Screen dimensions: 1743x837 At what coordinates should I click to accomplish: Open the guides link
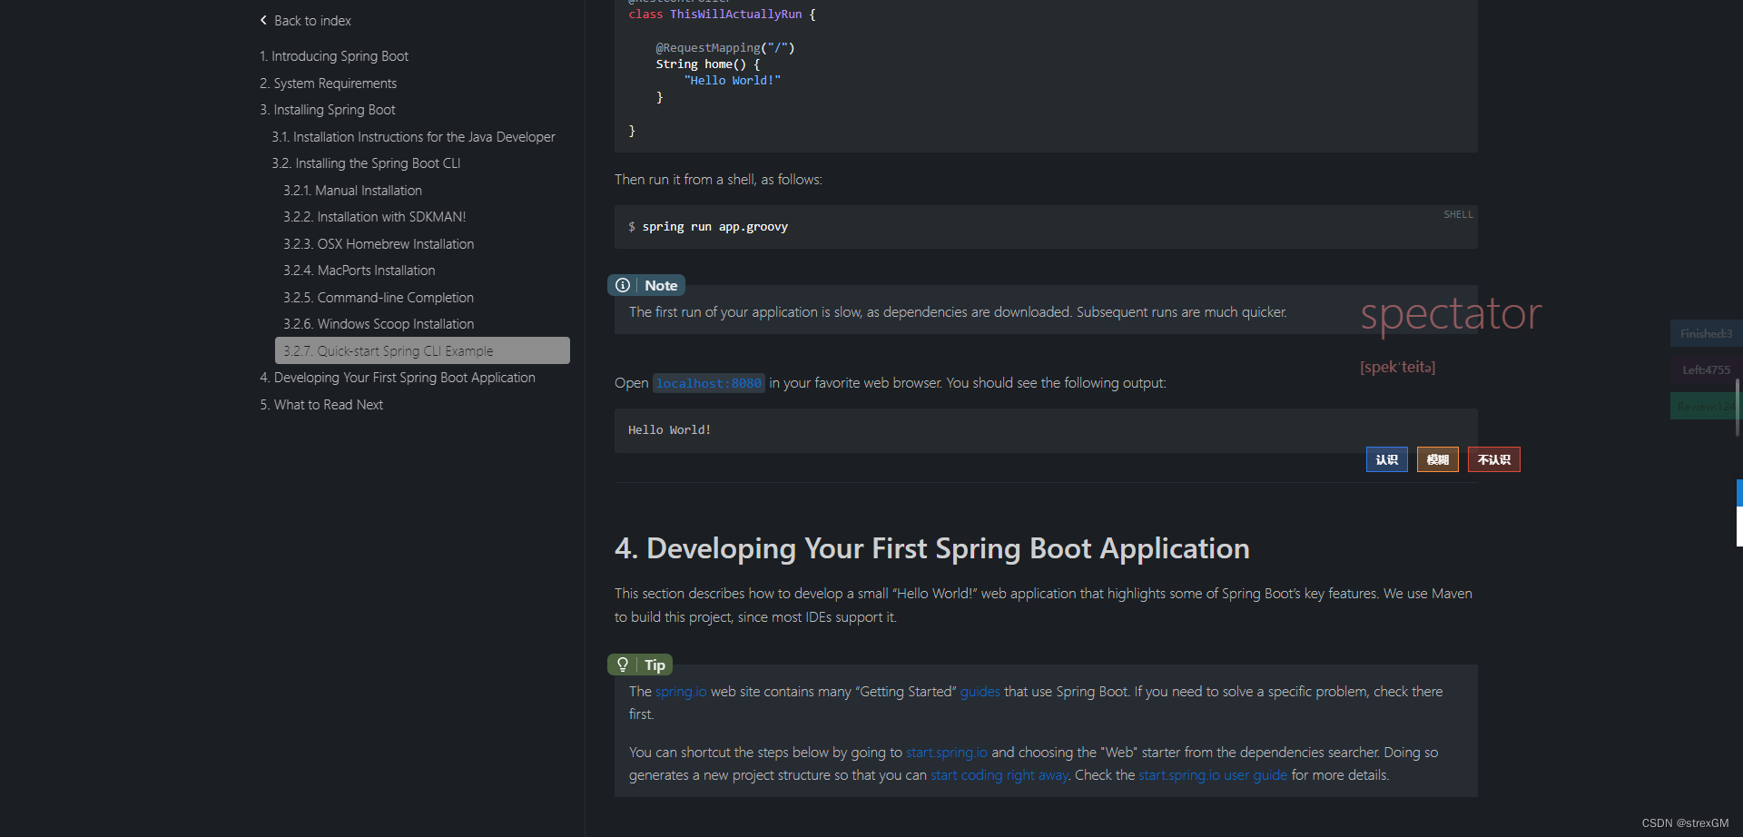[x=980, y=692]
